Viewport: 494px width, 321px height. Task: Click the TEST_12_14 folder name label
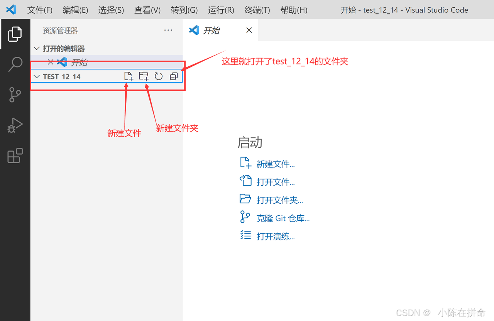(x=62, y=76)
